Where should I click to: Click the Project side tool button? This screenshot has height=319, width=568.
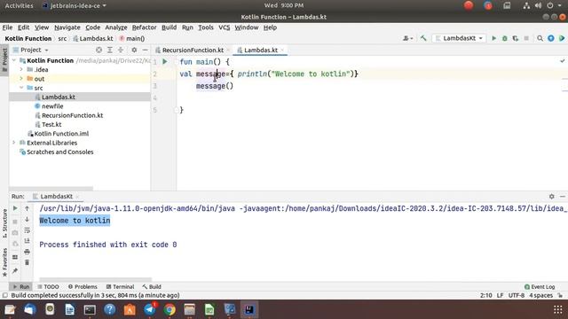click(4, 59)
